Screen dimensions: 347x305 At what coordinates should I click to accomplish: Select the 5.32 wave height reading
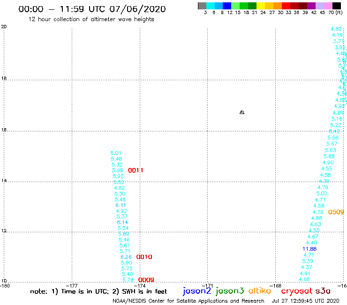point(117,165)
